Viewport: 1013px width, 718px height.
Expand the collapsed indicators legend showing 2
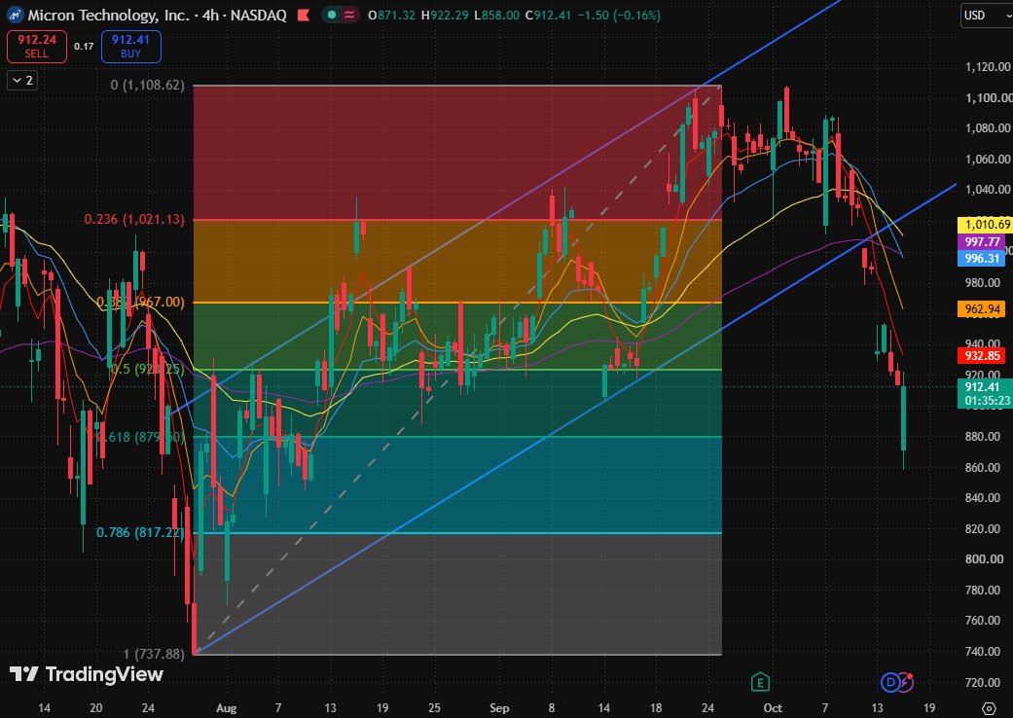click(22, 81)
